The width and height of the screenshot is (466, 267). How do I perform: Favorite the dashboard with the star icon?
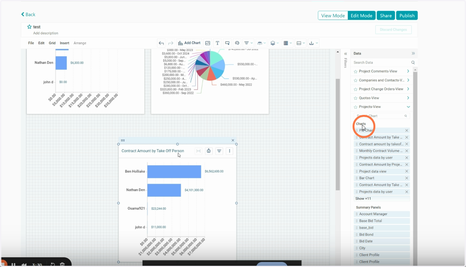pos(29,27)
